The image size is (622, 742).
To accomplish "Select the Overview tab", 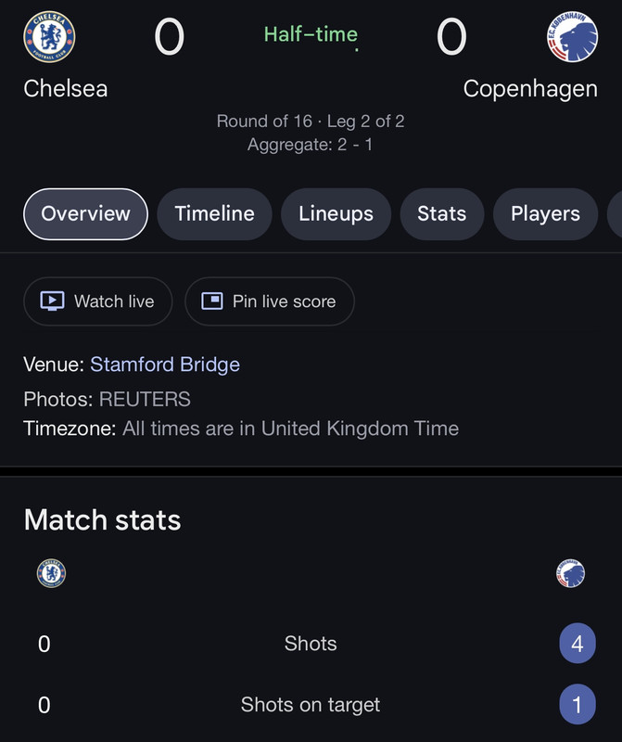I will pyautogui.click(x=85, y=213).
